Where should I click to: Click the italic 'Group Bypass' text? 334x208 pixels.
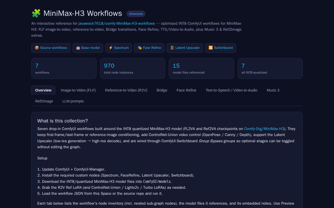211,141
